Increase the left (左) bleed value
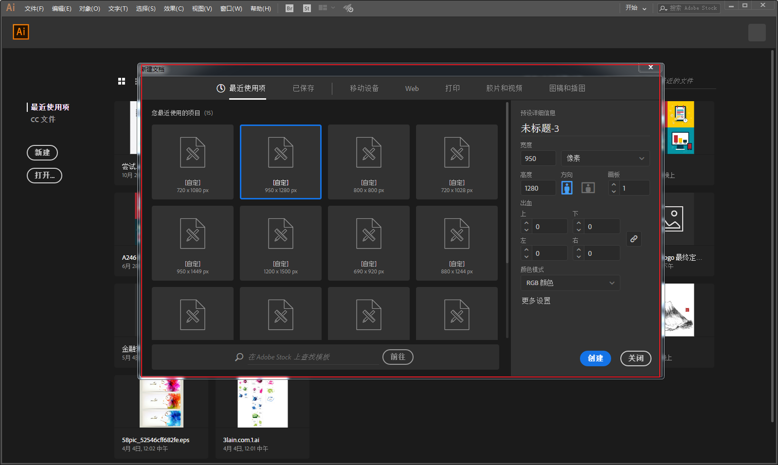Viewport: 778px width, 465px height. tap(526, 250)
